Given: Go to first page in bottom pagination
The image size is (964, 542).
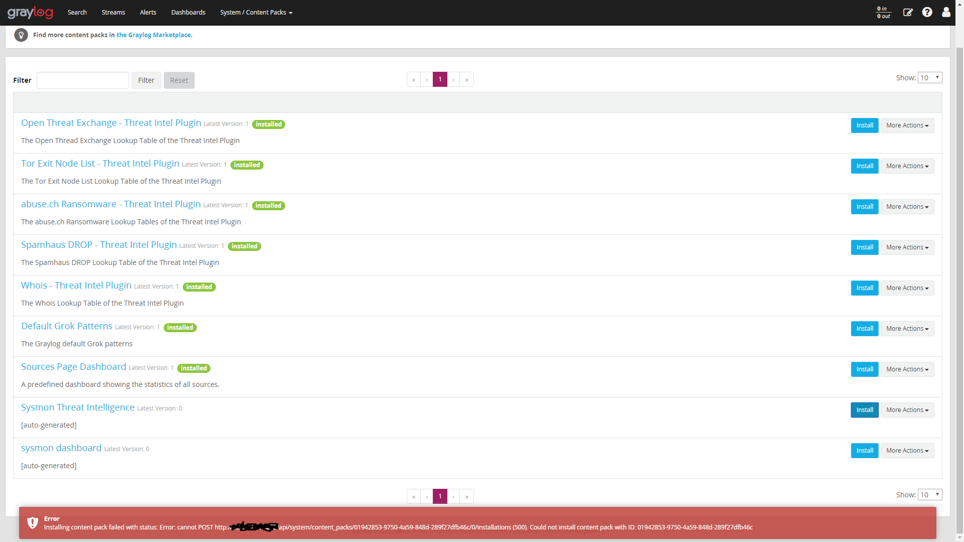Looking at the screenshot, I should [414, 496].
